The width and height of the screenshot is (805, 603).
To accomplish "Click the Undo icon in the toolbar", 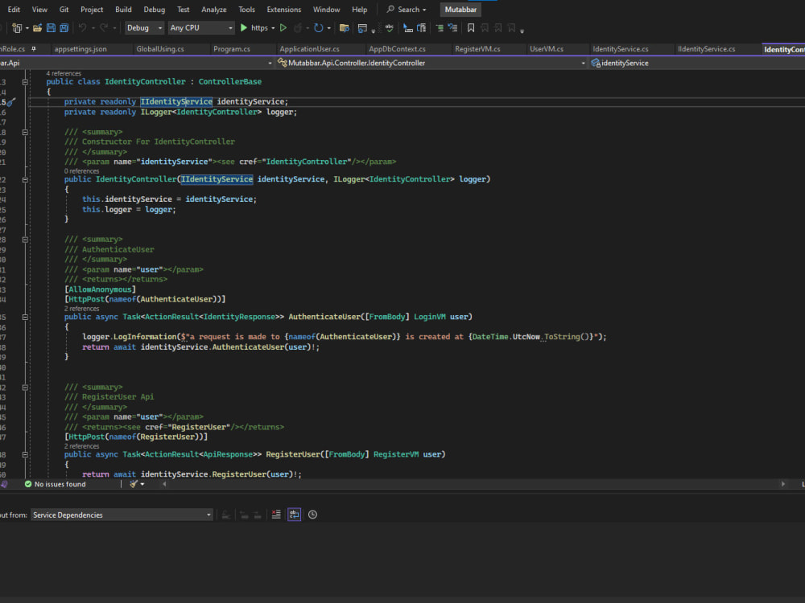I will [x=85, y=27].
